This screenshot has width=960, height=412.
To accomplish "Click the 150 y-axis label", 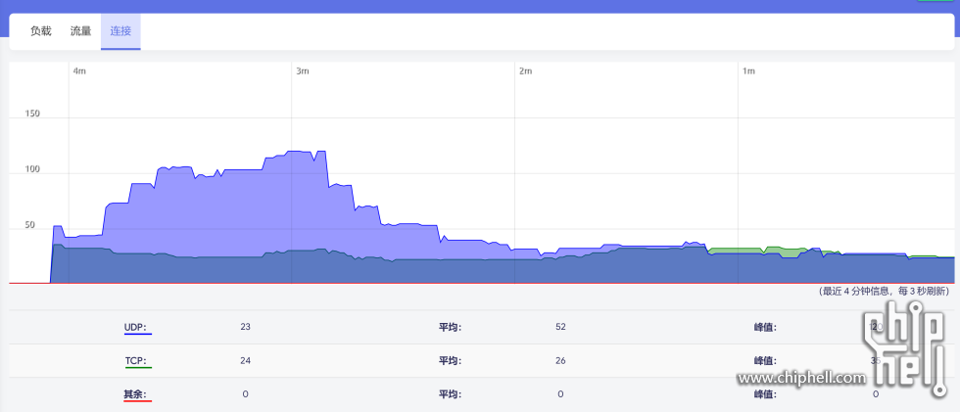I will click(x=32, y=114).
